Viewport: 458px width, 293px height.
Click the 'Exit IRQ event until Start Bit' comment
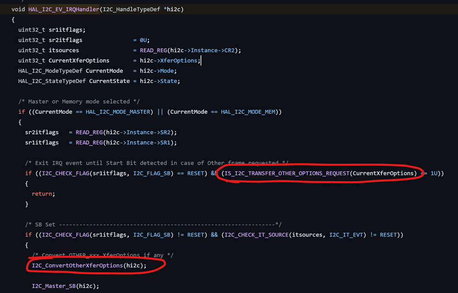(x=156, y=163)
